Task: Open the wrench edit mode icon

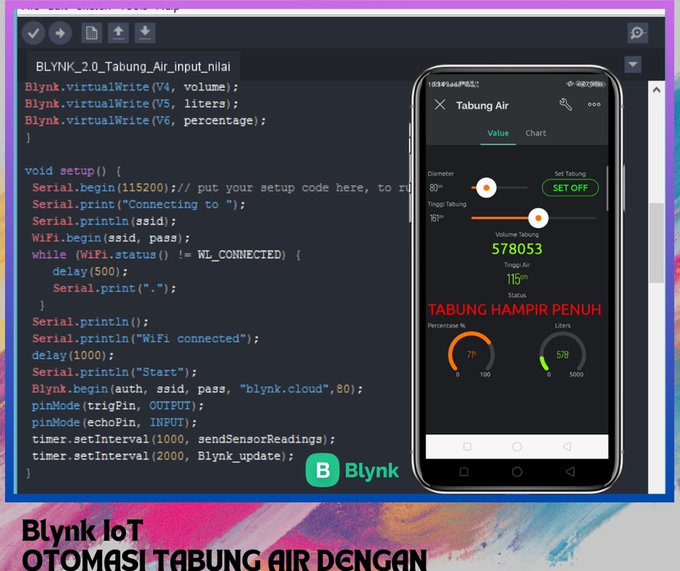Action: tap(565, 105)
